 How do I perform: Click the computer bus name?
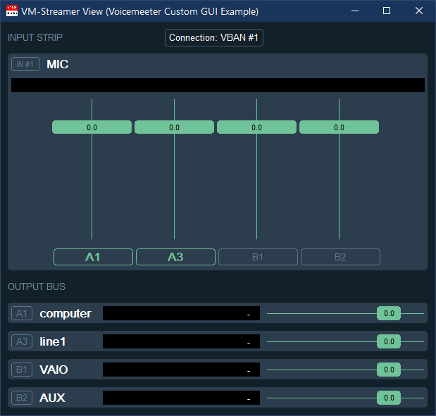click(x=66, y=314)
